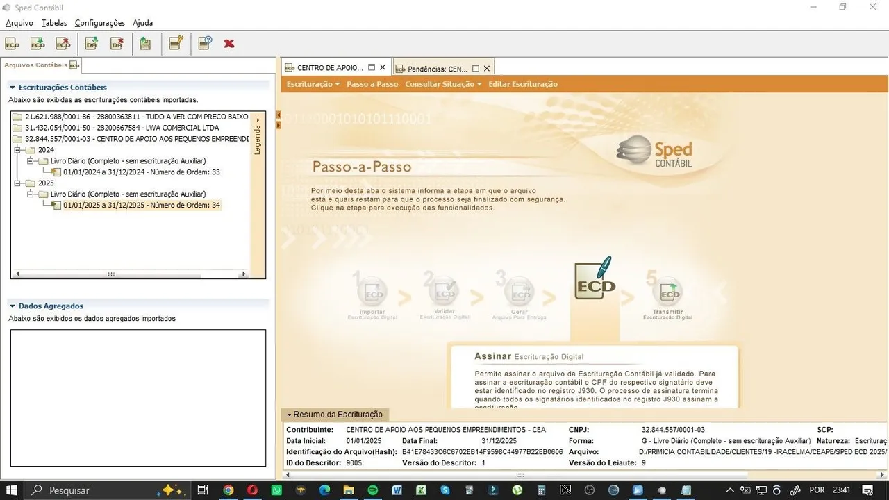Select the 2025 record Número de Ordem 34
889x500 pixels.
pos(142,206)
